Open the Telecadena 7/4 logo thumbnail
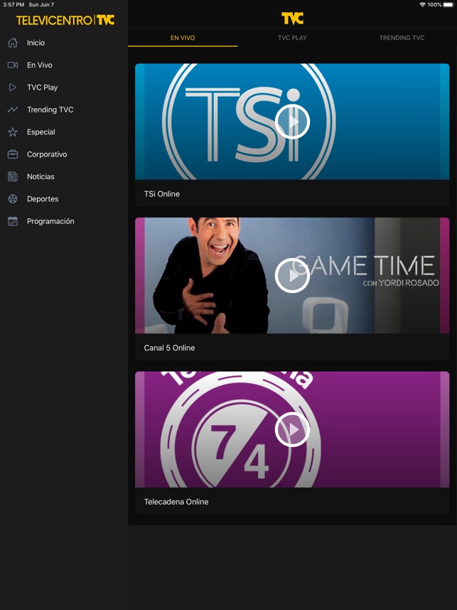 coord(293,429)
